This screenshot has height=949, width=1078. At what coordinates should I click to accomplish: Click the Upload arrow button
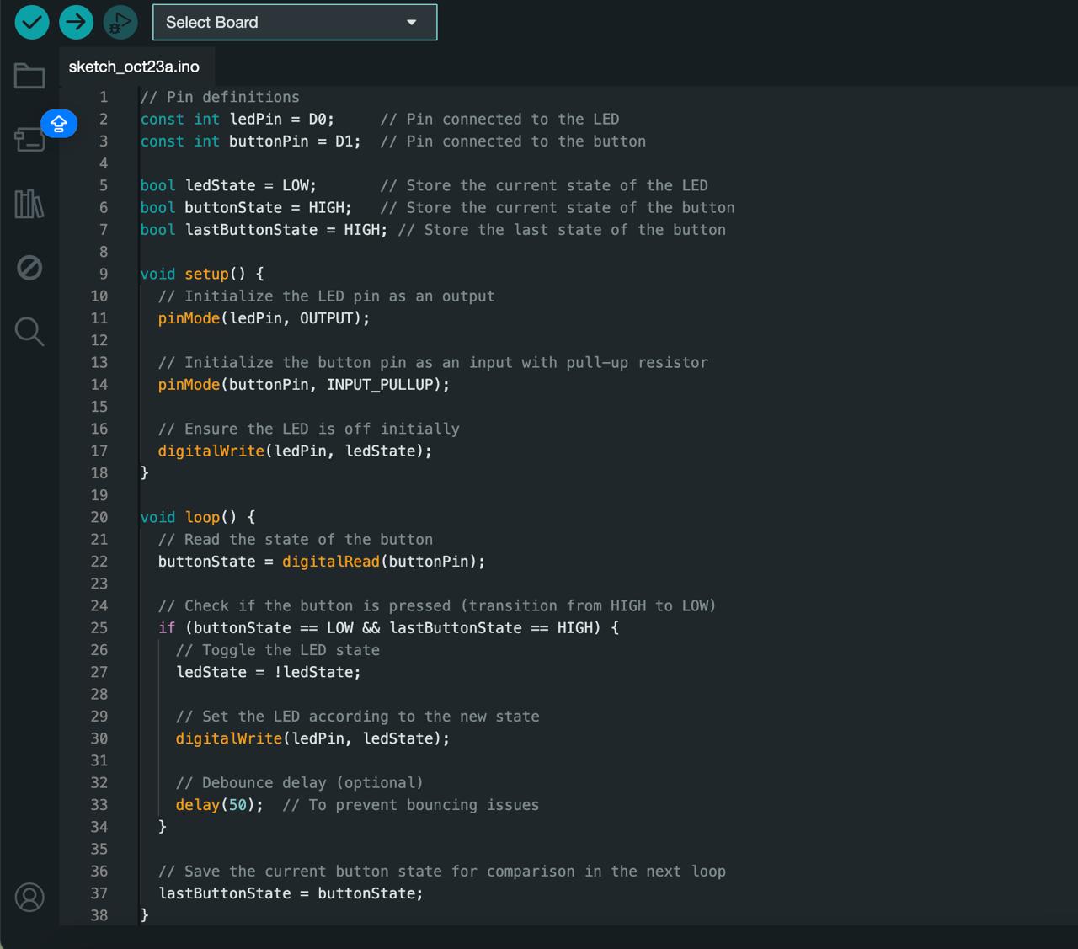76,22
